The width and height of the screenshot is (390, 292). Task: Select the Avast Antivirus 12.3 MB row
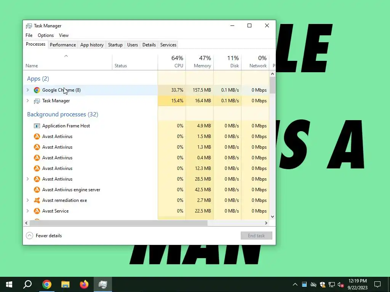pos(146,168)
